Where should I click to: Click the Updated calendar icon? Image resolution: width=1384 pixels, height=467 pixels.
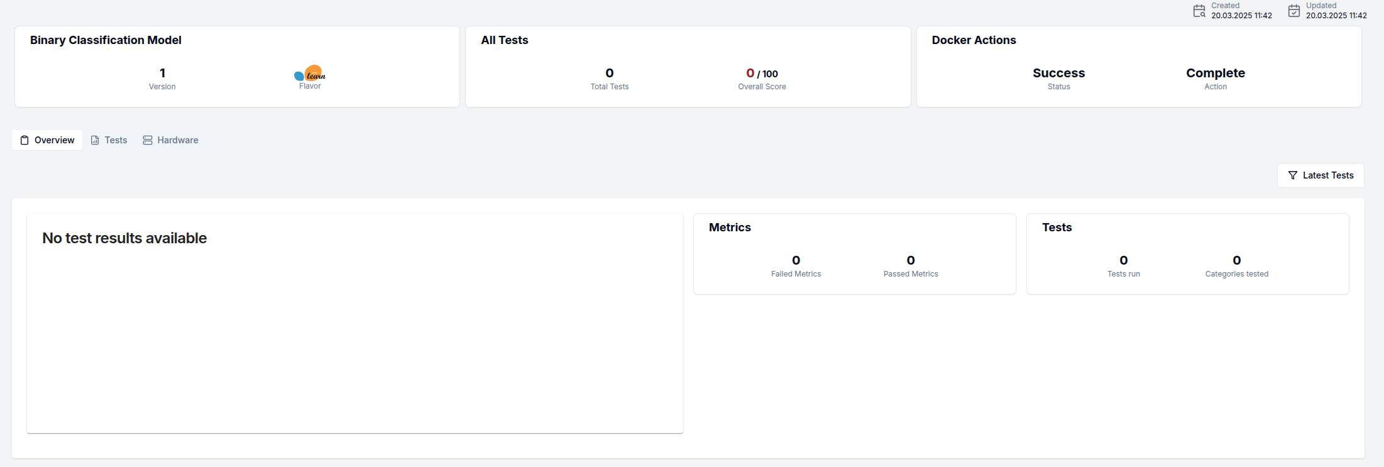1294,11
